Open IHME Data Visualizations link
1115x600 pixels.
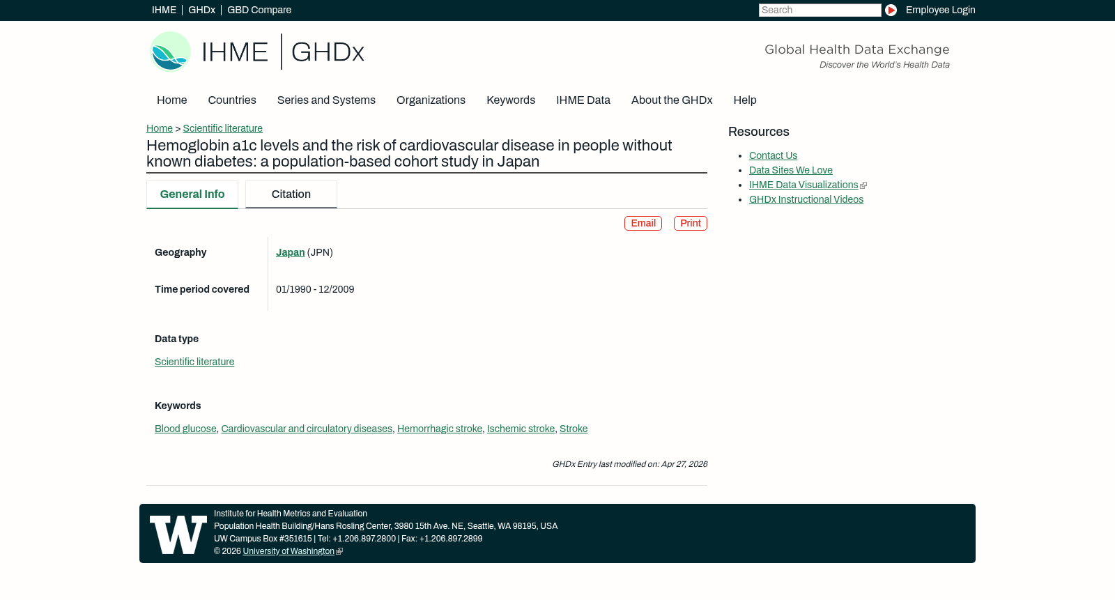pos(803,185)
